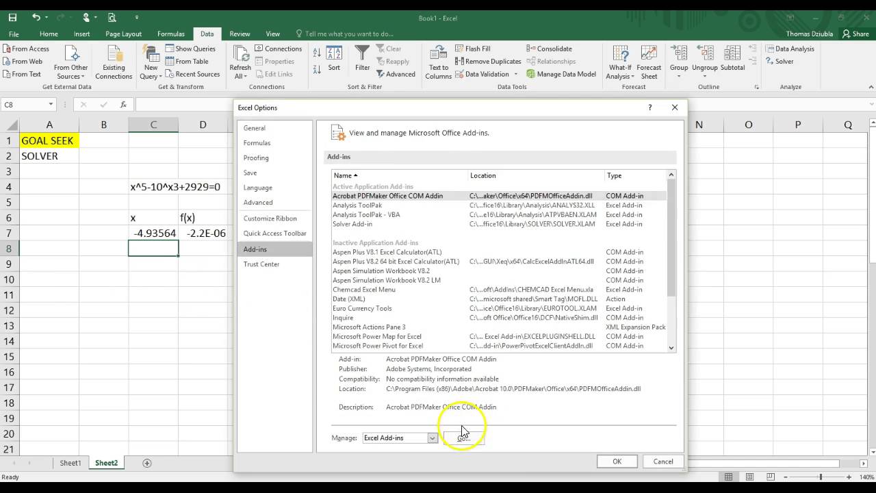Select Customize Ribbon category

[x=274, y=218]
